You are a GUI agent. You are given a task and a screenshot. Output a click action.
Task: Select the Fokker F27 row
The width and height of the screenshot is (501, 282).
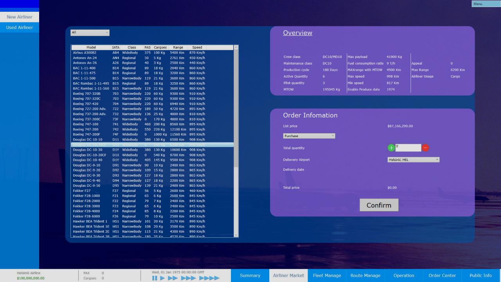coord(152,191)
